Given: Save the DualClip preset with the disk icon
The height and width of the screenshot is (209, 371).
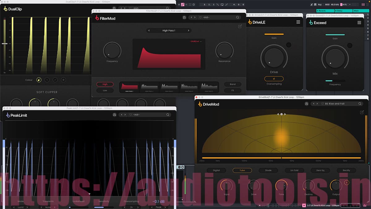Looking at the screenshot, I should pos(114,8).
